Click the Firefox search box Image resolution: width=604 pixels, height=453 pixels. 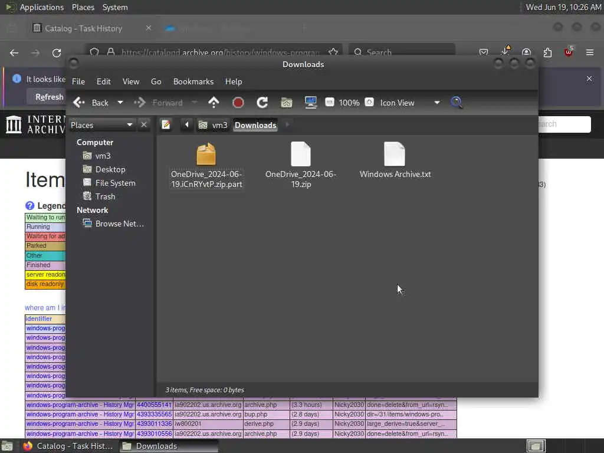[x=402, y=52]
